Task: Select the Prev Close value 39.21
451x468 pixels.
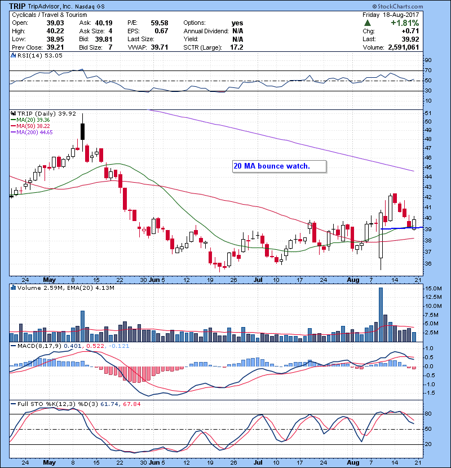Action: click(55, 47)
